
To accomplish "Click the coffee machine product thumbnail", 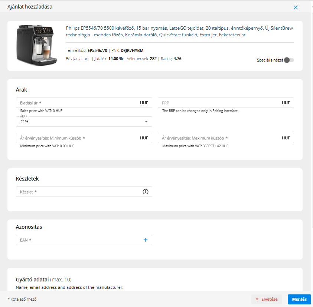I will (x=36, y=46).
